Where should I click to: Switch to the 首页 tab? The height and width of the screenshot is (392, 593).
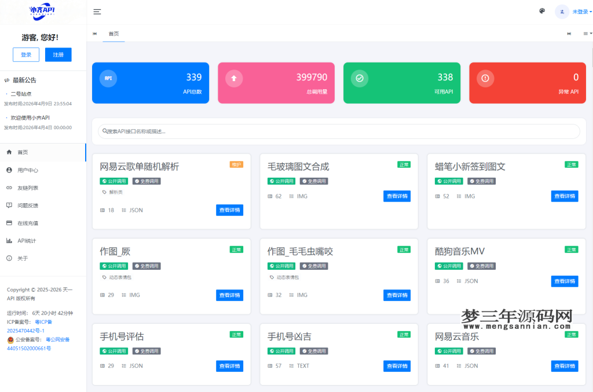[114, 34]
